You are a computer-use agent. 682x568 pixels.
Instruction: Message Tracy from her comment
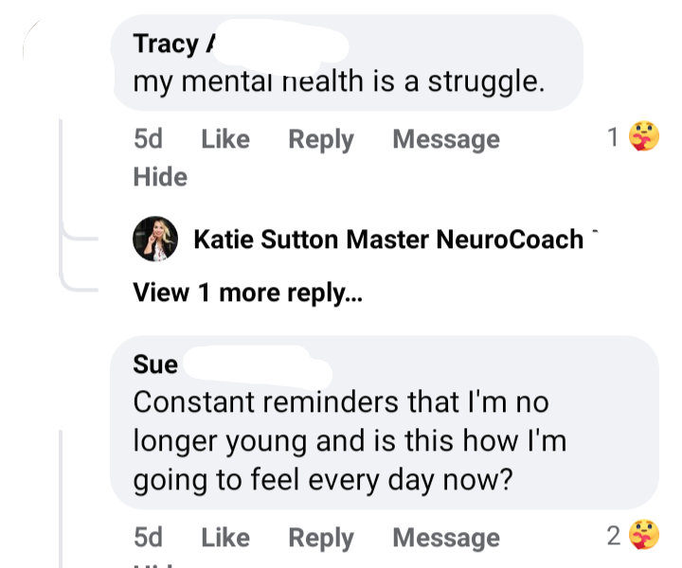point(445,139)
